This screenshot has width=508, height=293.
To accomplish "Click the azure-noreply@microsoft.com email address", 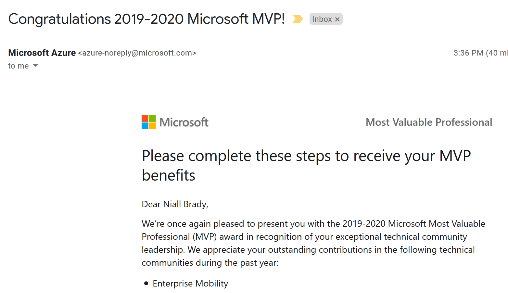I will 137,53.
